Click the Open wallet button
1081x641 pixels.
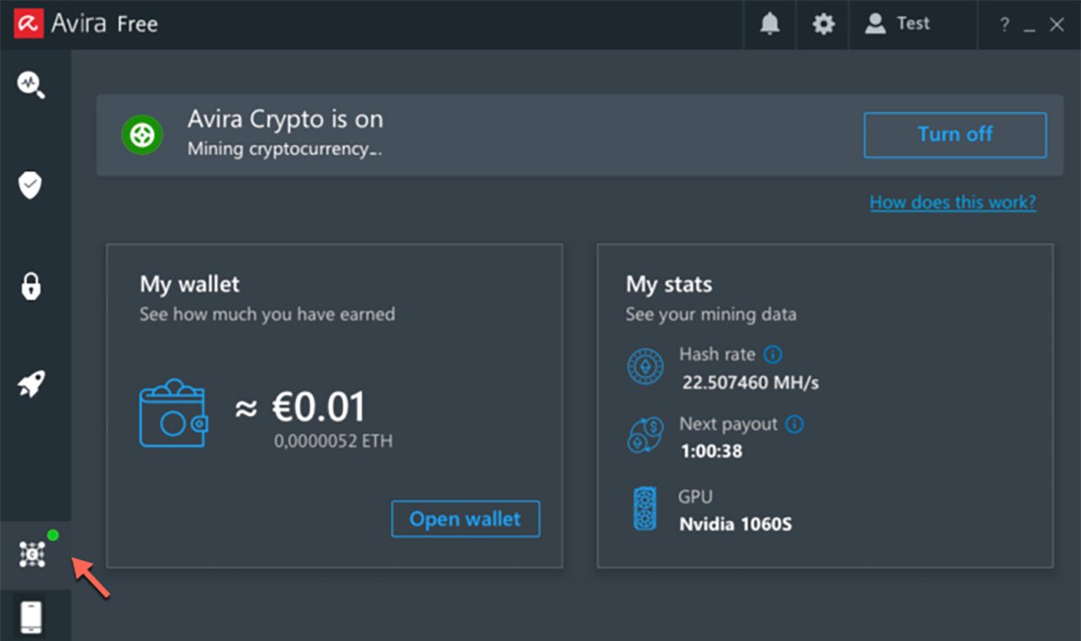pyautogui.click(x=465, y=519)
